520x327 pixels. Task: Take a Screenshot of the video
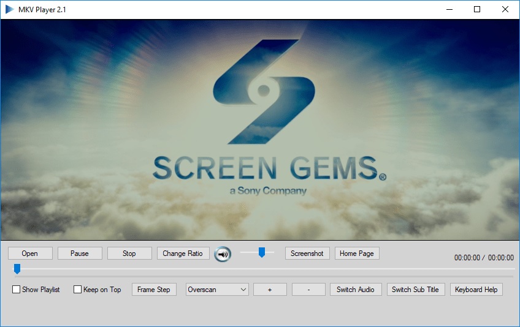point(307,254)
